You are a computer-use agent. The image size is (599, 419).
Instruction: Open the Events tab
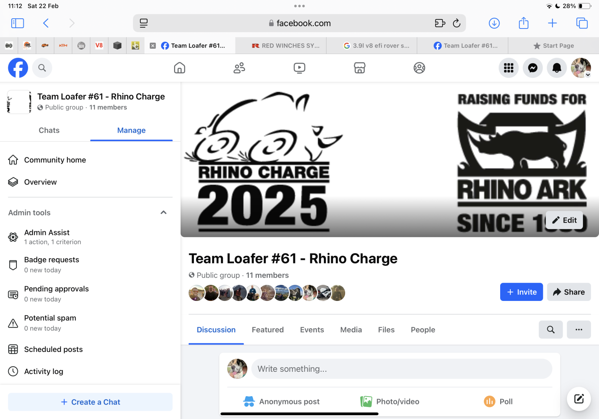312,330
